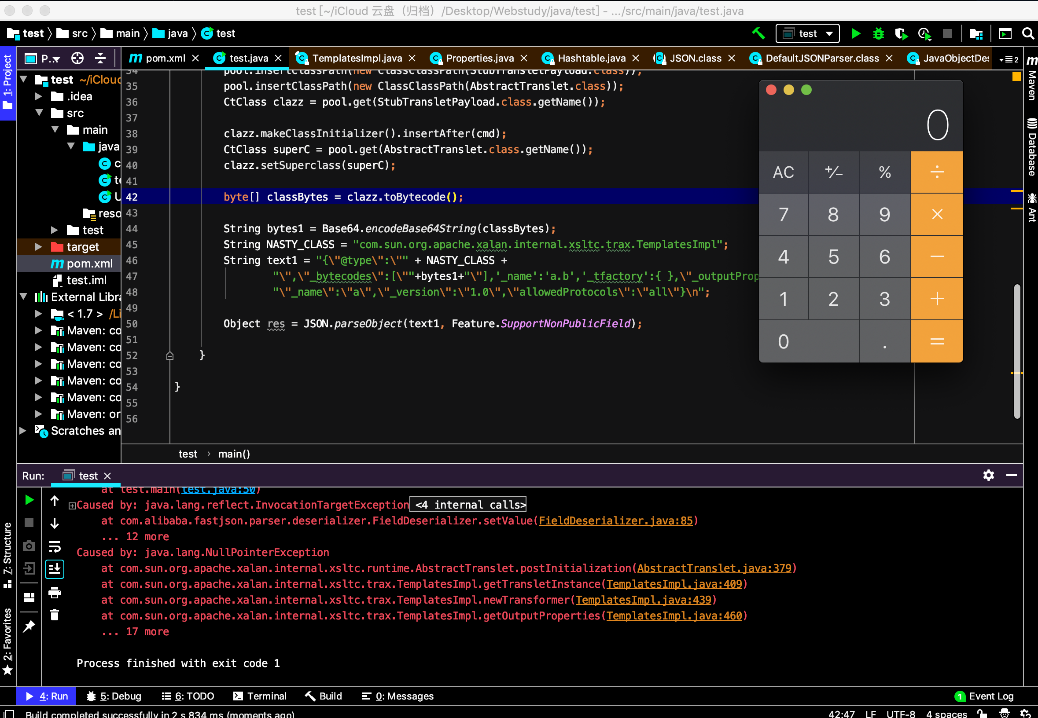This screenshot has height=718, width=1038.
Task: Toggle scroll to end in console
Action: click(55, 570)
